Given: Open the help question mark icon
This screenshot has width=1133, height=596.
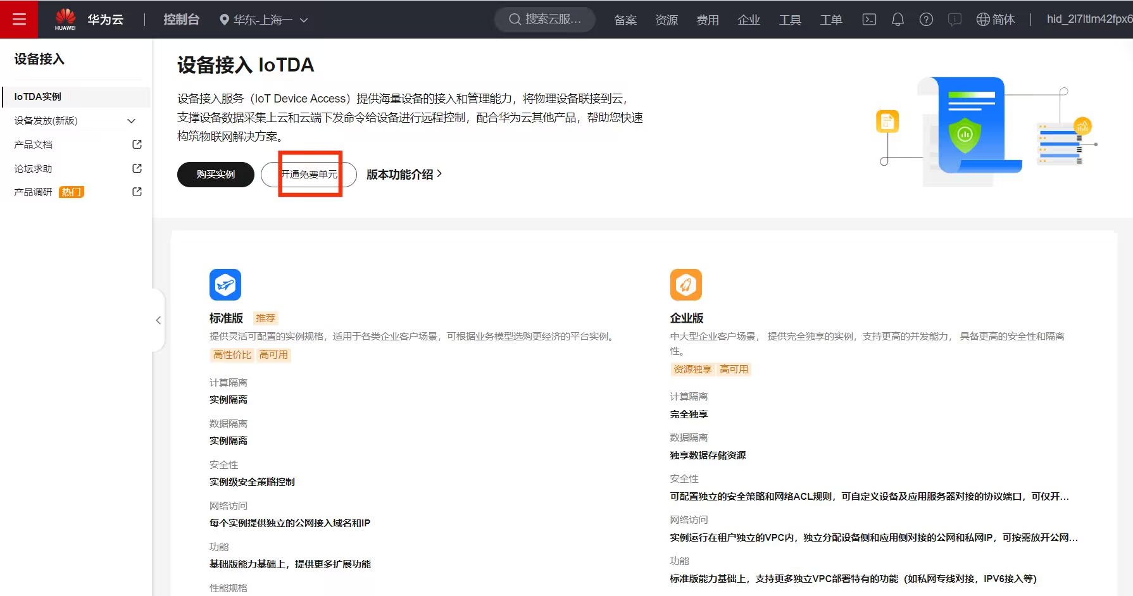Looking at the screenshot, I should 926,20.
